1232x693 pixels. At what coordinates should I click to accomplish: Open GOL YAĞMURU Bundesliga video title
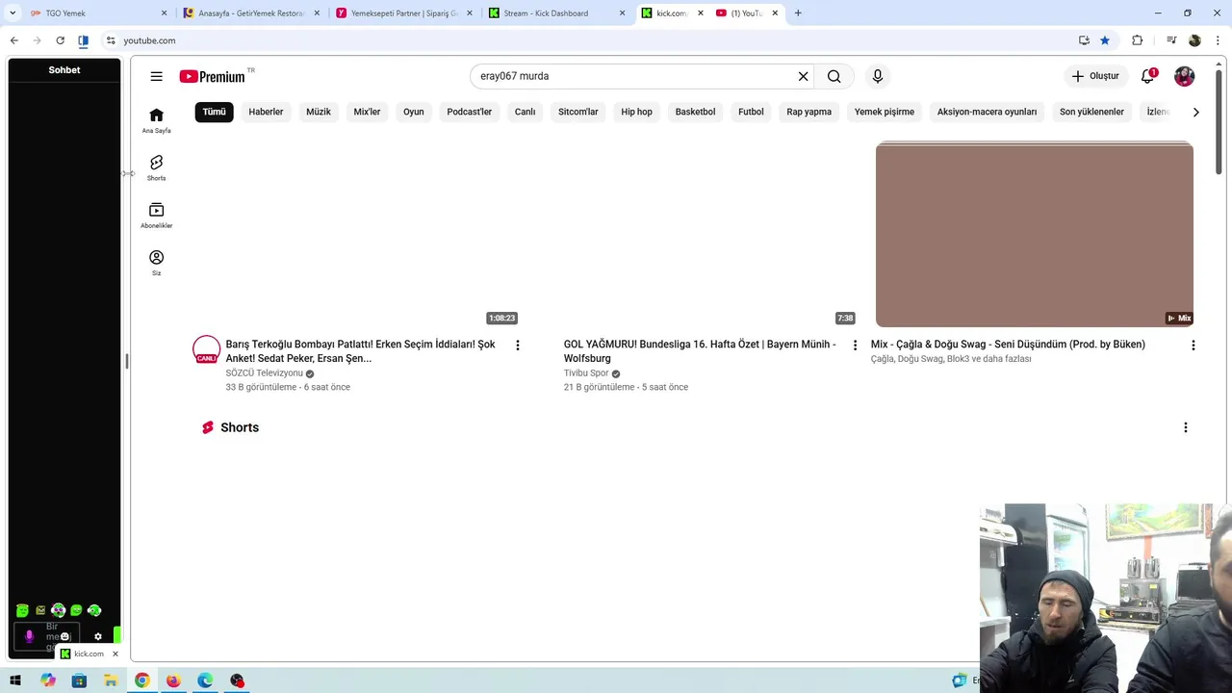pos(700,351)
